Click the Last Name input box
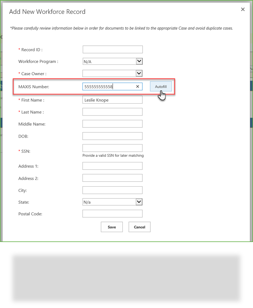The height and width of the screenshot is (308, 253). coord(112,112)
